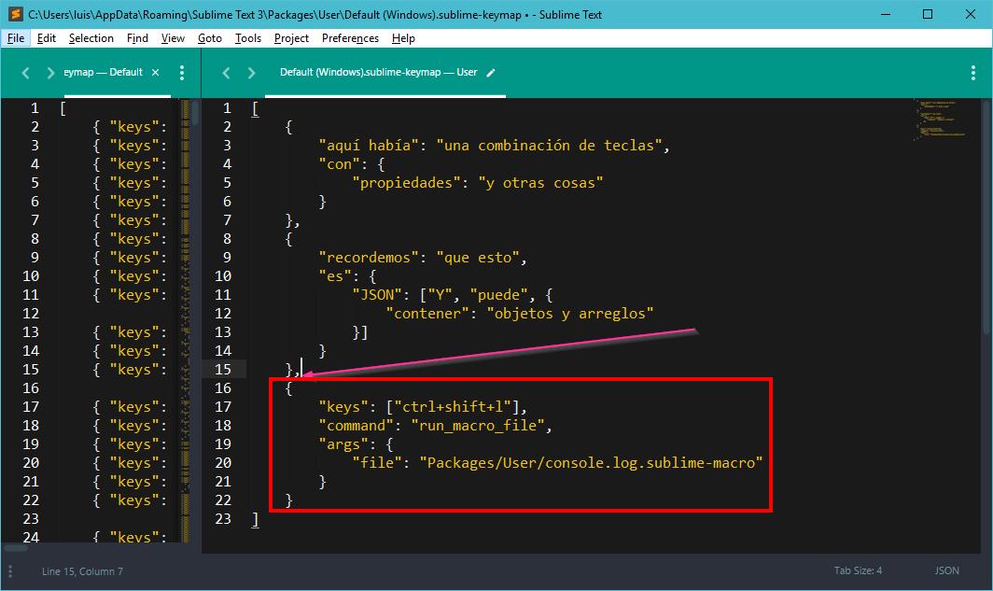Close the keymap — Default tab

click(x=155, y=72)
